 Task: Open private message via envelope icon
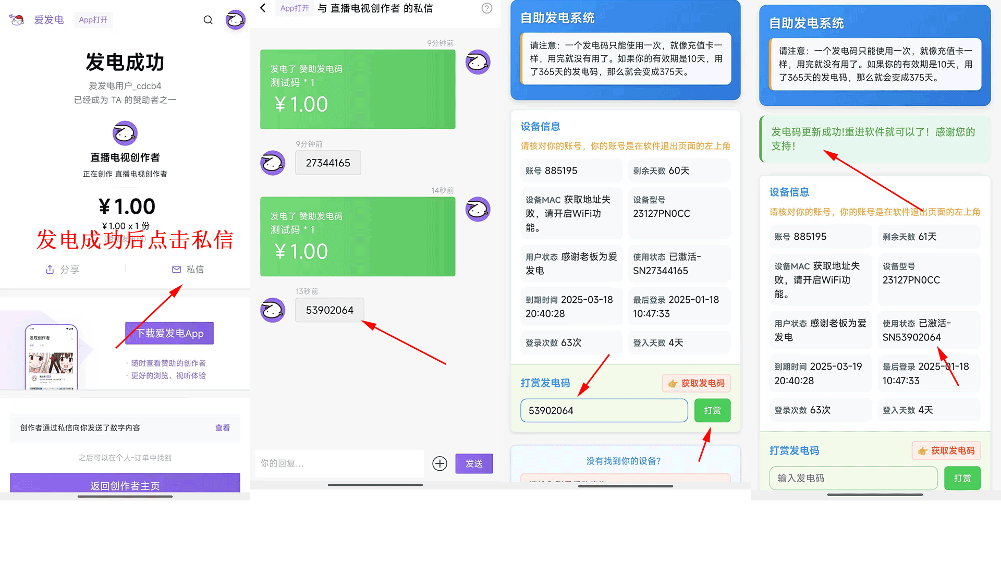(x=177, y=270)
